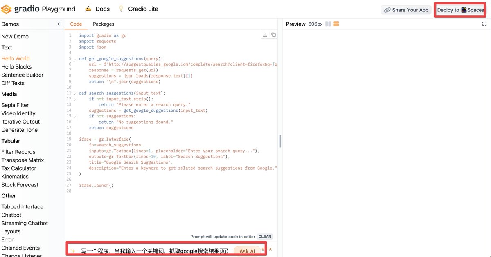Select the Chatbot demo
Image resolution: width=491 pixels, height=257 pixels.
tap(11, 215)
